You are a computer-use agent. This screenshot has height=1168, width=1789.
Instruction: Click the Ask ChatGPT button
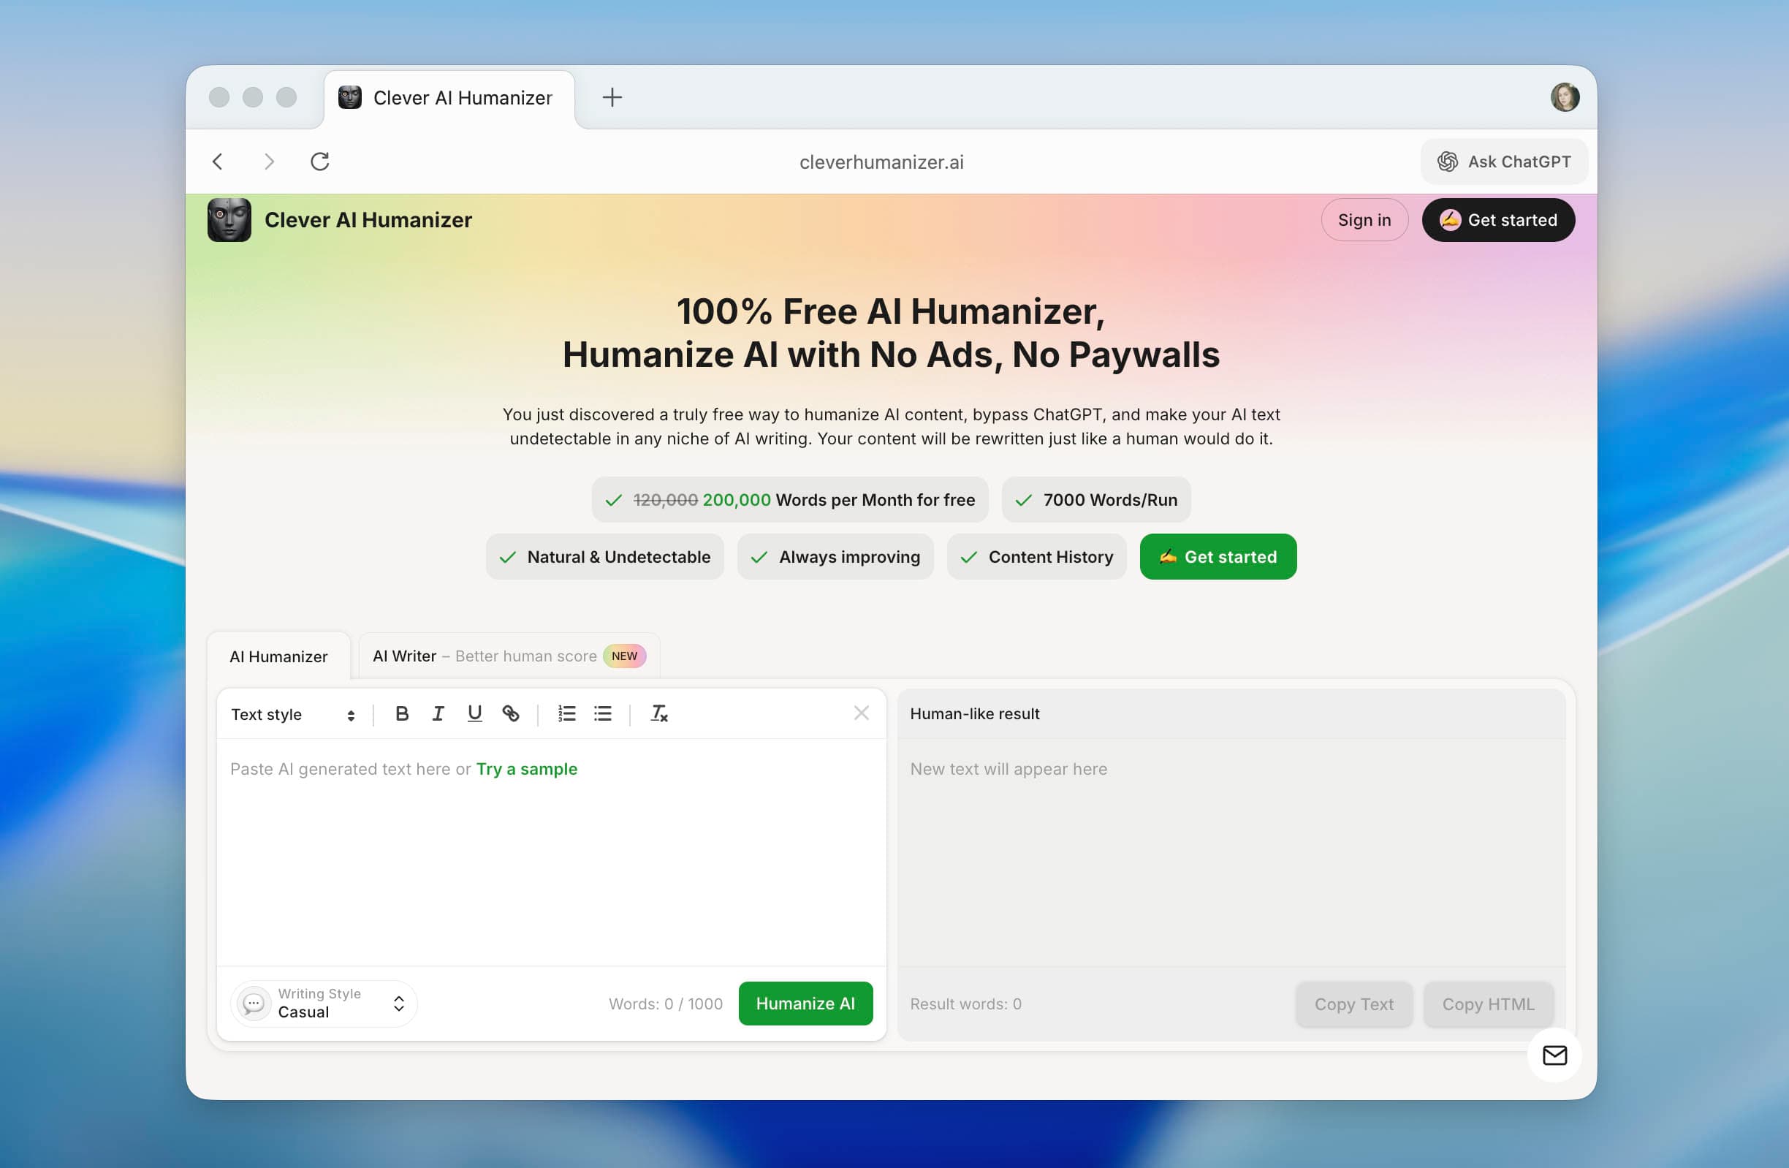point(1504,162)
